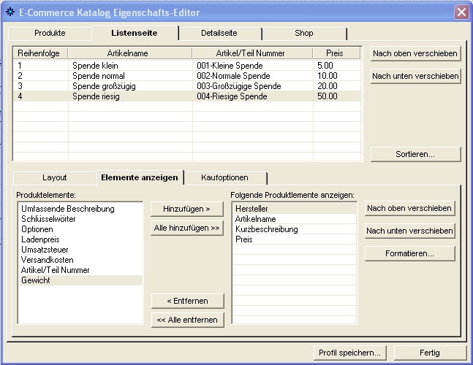
Task: Click the app icon in the title bar
Action: pyautogui.click(x=10, y=12)
